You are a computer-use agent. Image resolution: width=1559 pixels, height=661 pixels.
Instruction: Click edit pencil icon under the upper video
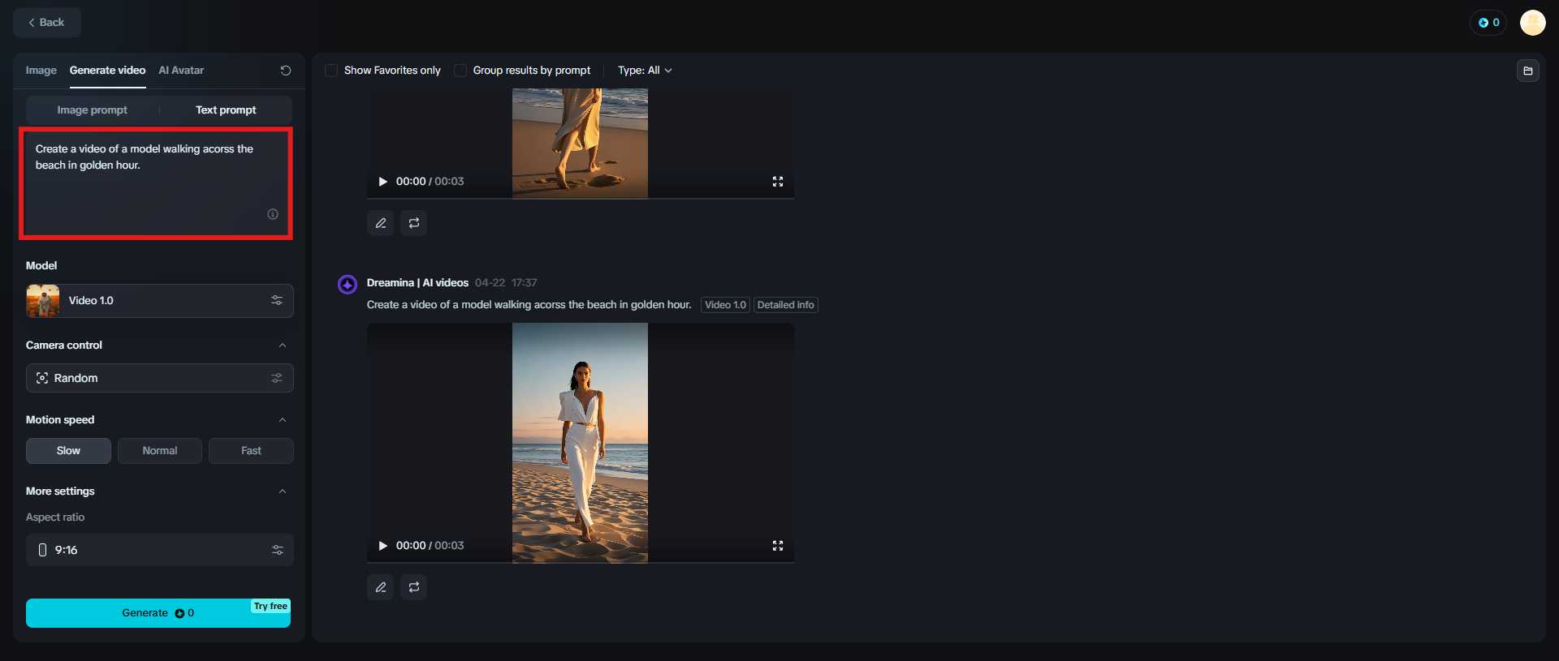click(381, 223)
